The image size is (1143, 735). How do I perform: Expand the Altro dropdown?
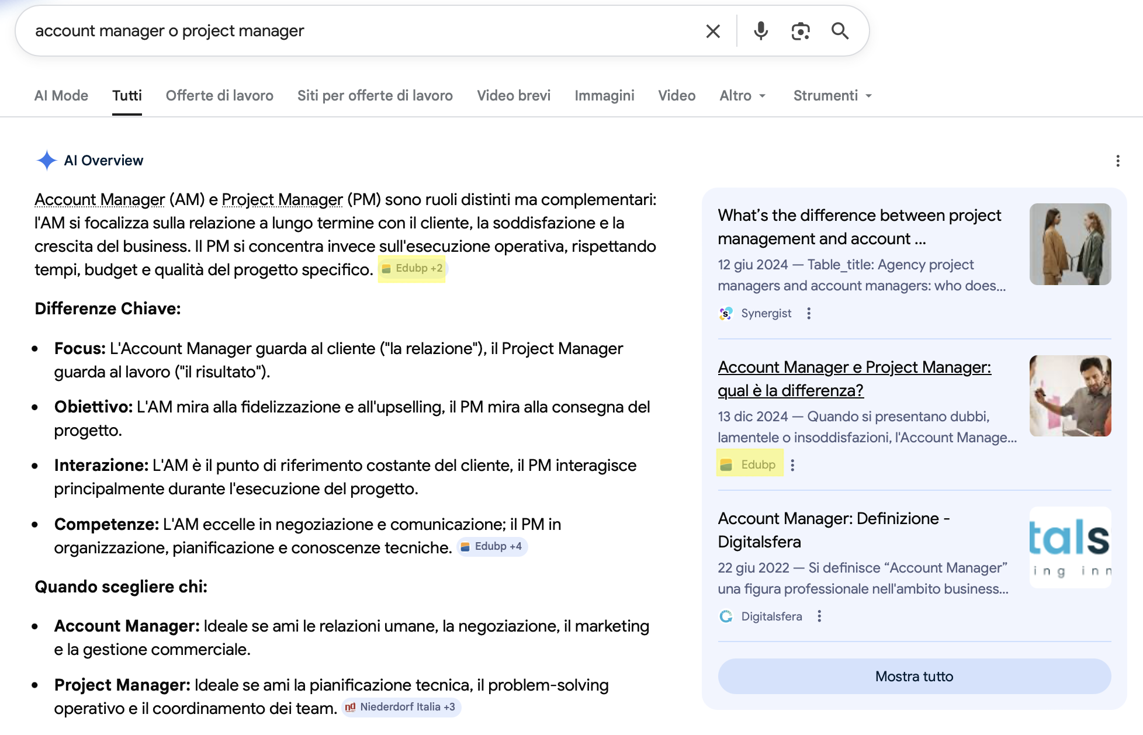[742, 95]
